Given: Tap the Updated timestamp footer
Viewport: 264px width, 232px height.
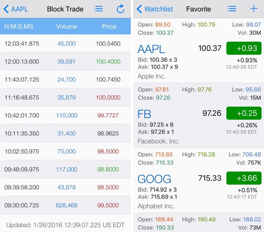Looking at the screenshot, I should [65, 224].
